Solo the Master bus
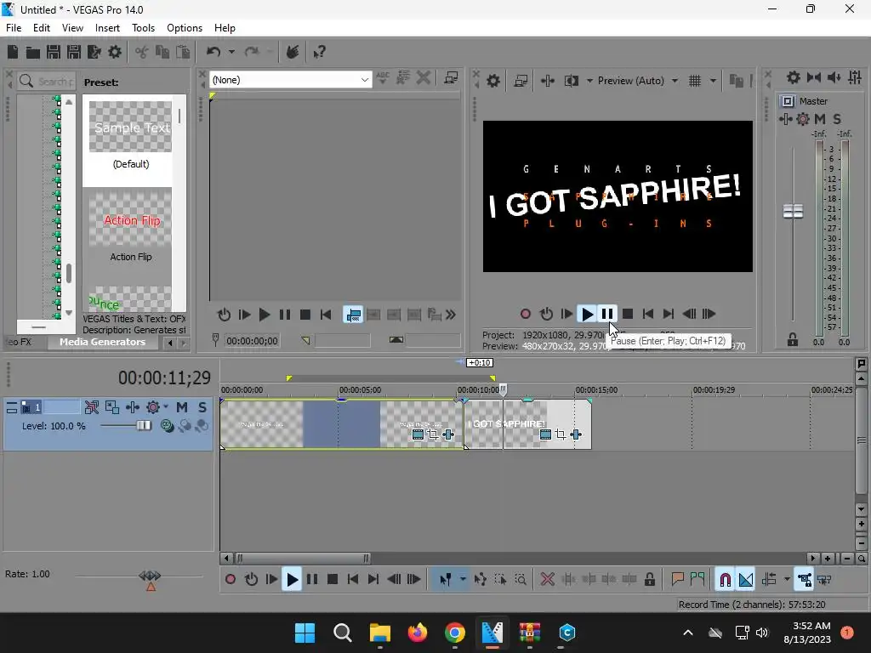 [x=837, y=119]
